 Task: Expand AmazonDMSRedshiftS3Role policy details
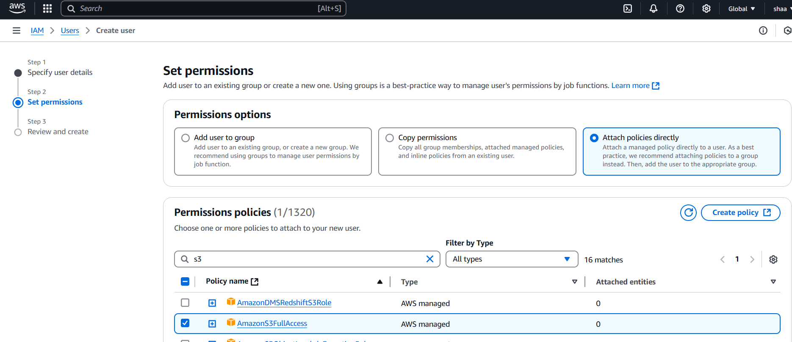(x=212, y=303)
